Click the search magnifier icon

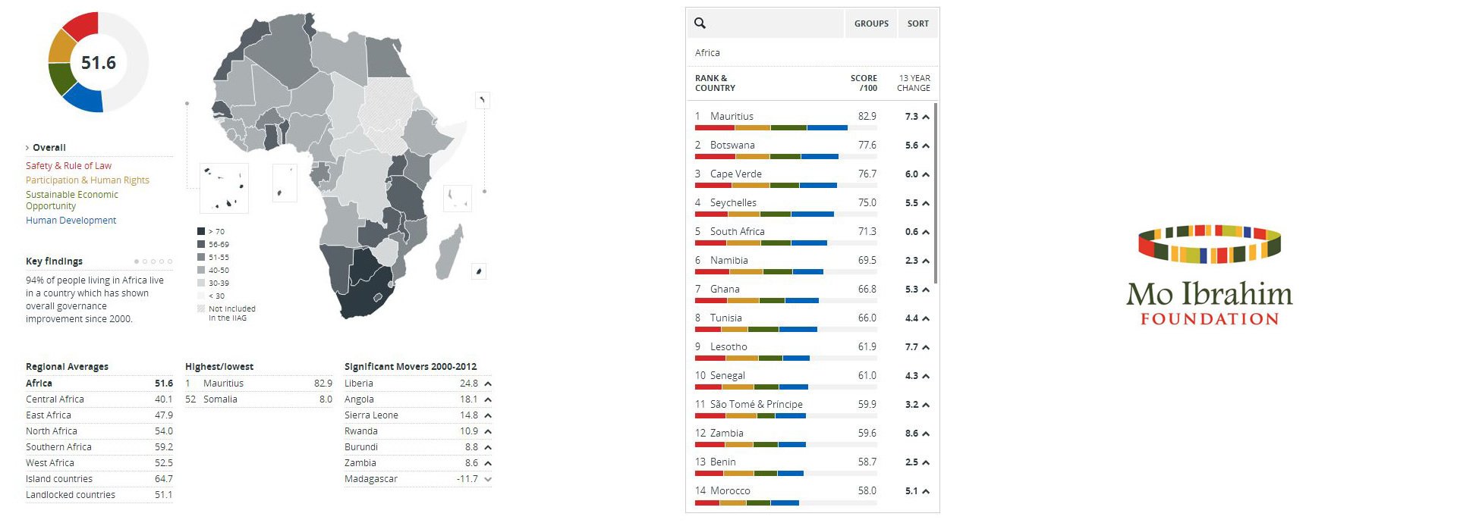coord(700,23)
